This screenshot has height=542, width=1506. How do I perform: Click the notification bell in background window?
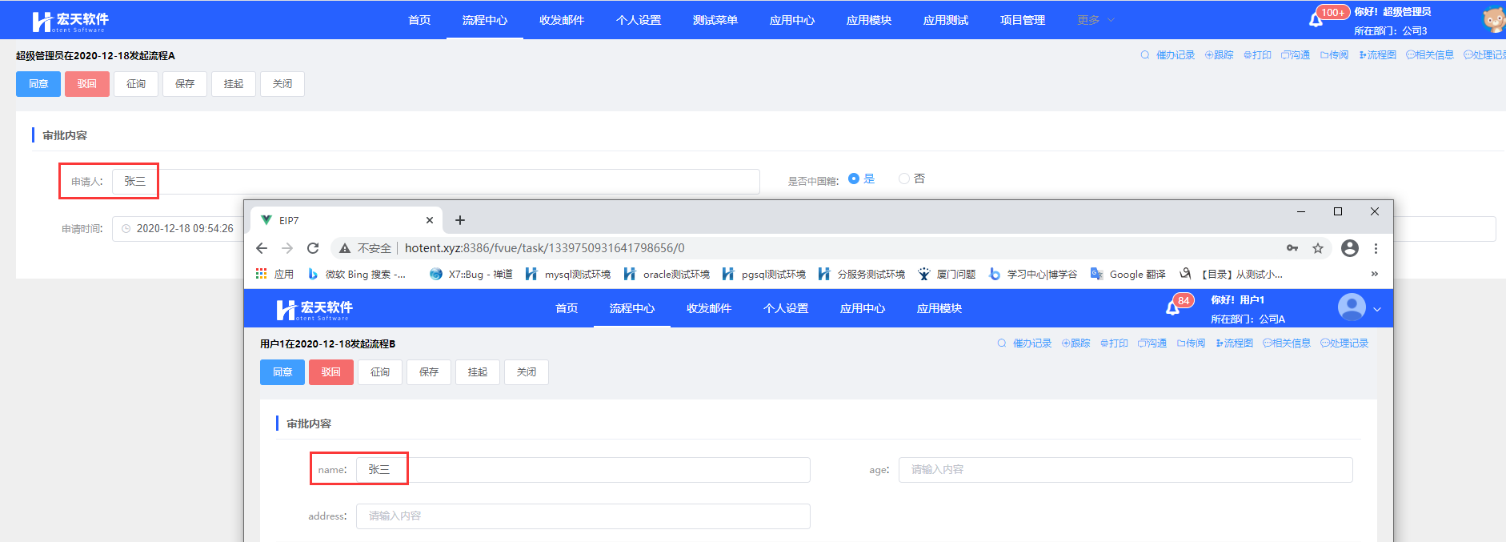[1316, 20]
